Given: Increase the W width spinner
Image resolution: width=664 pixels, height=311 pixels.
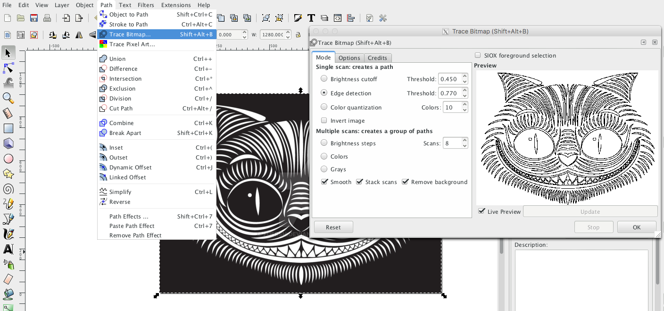Looking at the screenshot, I should point(287,32).
